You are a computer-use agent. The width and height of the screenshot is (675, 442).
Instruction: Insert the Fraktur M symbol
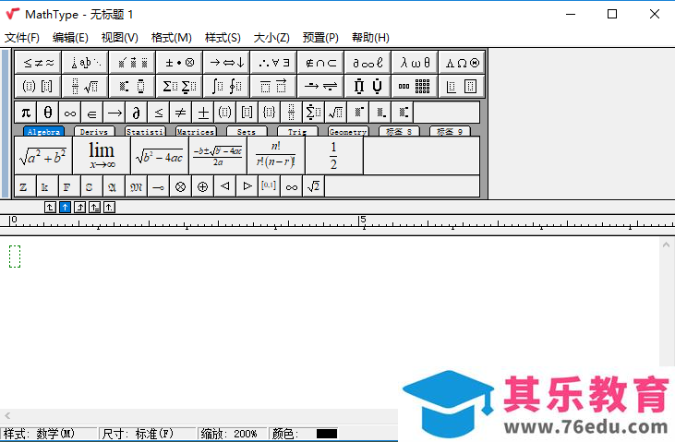[136, 186]
